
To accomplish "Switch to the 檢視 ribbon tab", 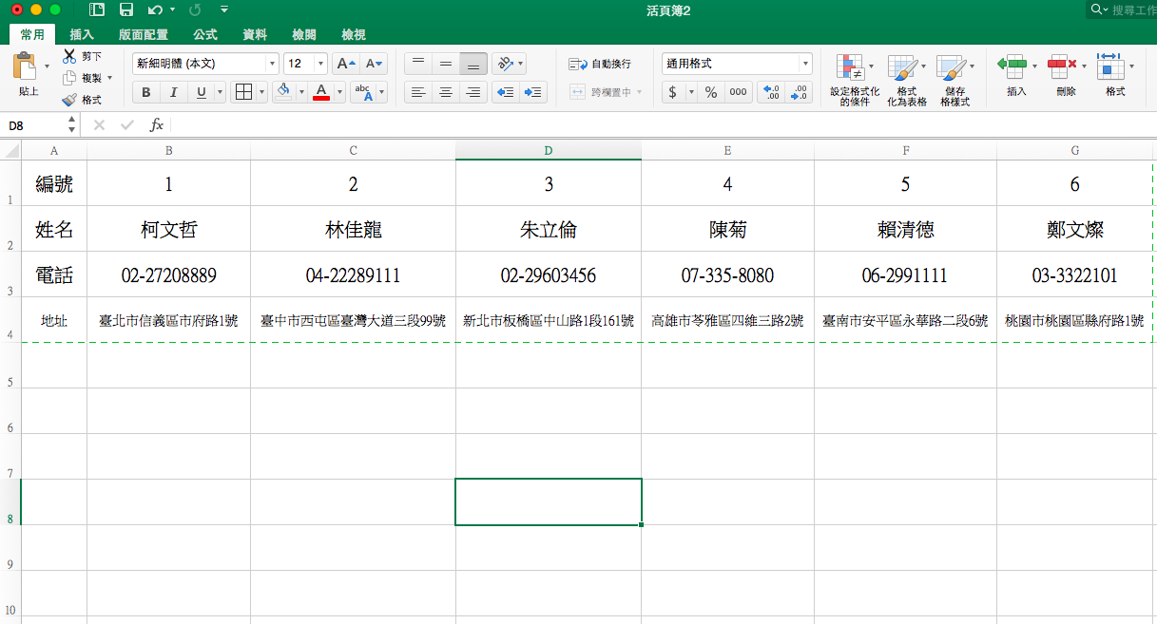I will [354, 34].
